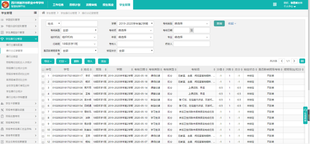Switch to 目标计划 top tab
Viewport: 310px width, 144px height.
click(x=75, y=5)
